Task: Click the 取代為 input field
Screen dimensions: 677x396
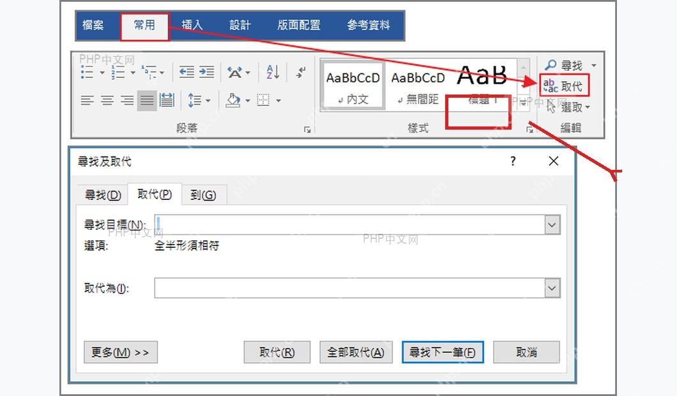Action: 349,288
